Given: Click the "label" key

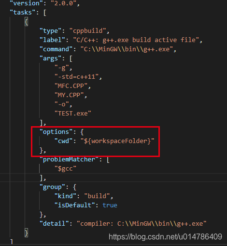Looking at the screenshot, I should pyautogui.click(x=53, y=40).
